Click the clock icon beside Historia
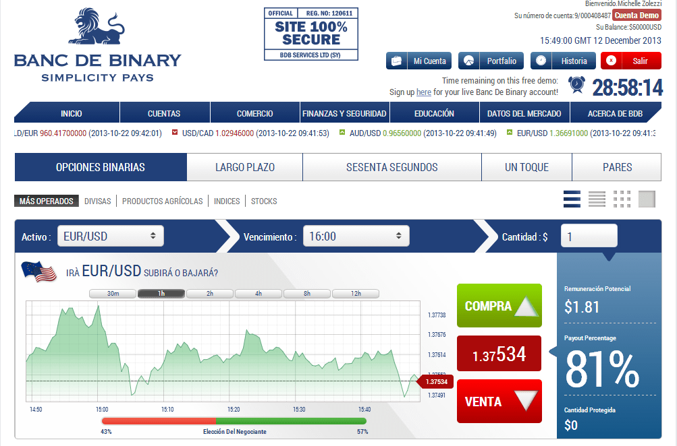The image size is (677, 446). (x=541, y=61)
